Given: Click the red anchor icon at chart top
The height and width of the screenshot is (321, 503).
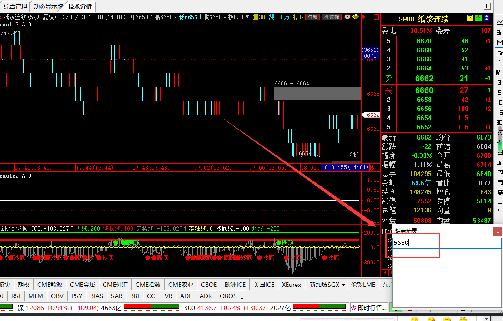Looking at the screenshot, I should tap(363, 17).
